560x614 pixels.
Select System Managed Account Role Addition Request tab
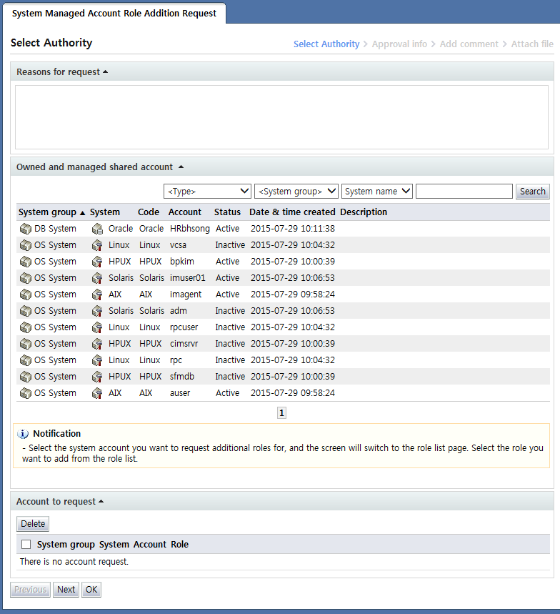[x=114, y=14]
